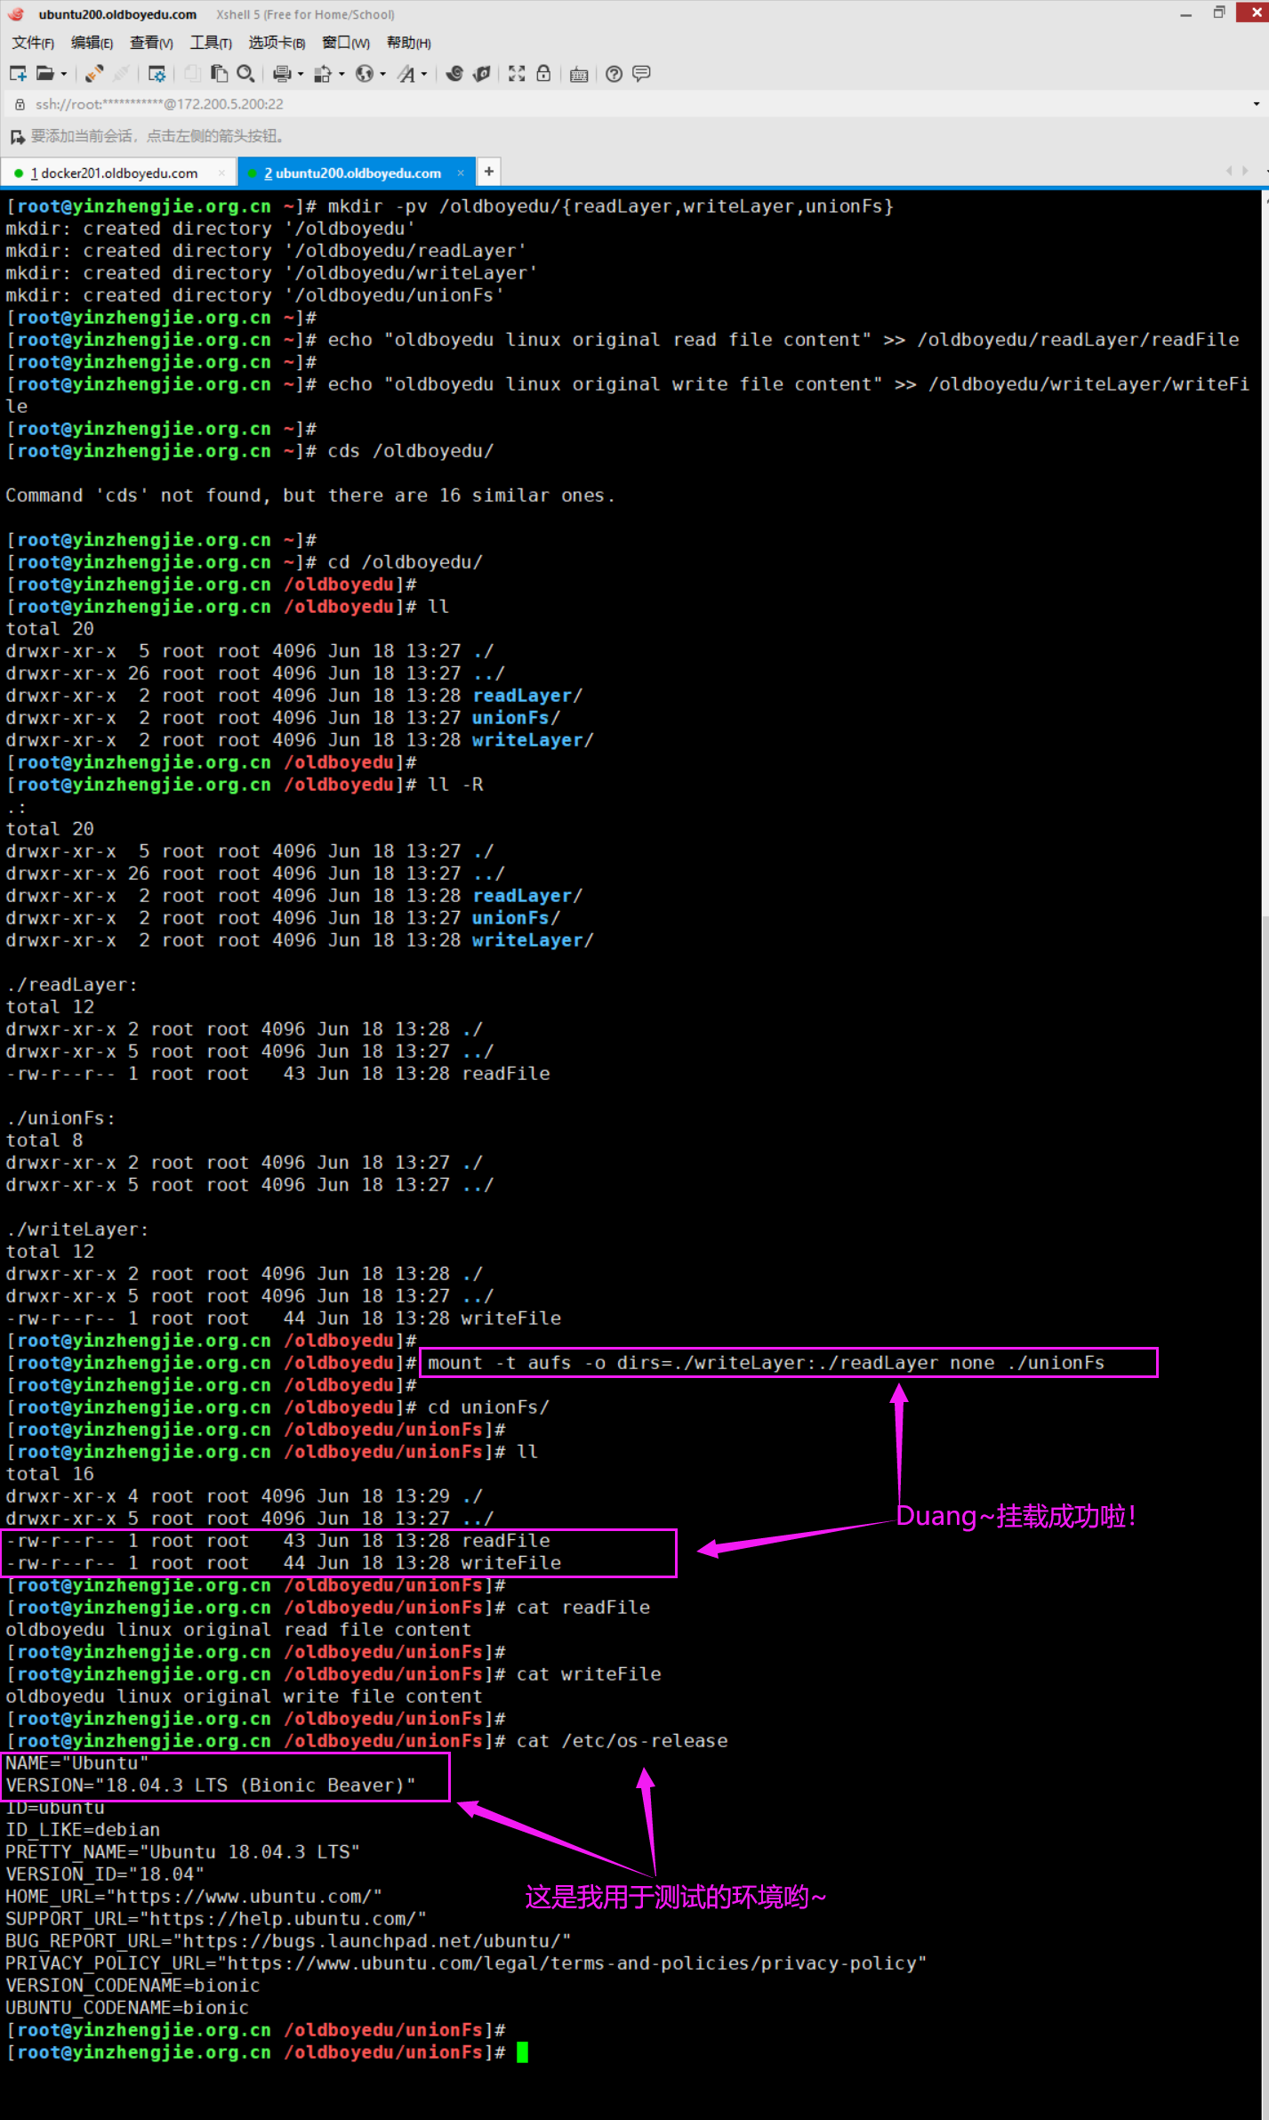Click padlock icon in address bar
This screenshot has height=2120, width=1269.
pyautogui.click(x=20, y=104)
